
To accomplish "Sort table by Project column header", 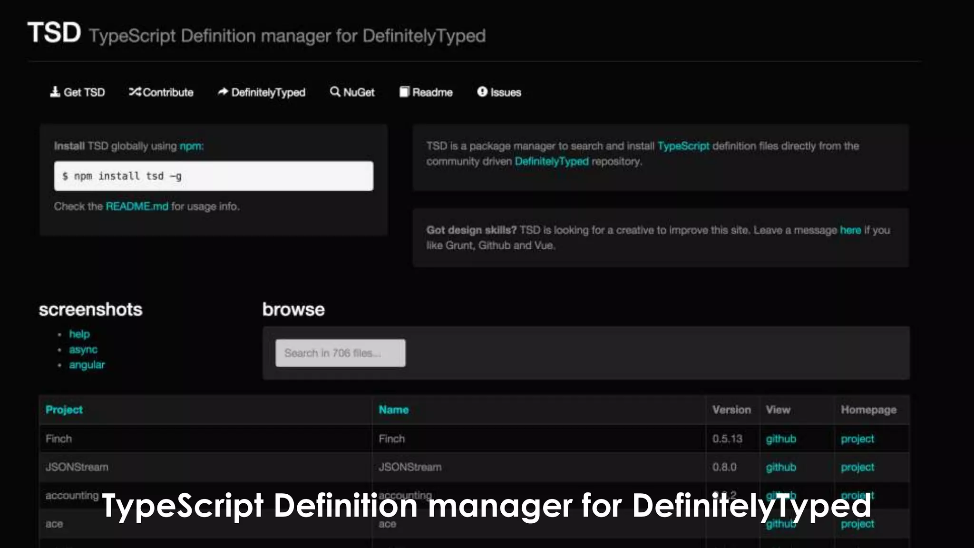I will [64, 410].
